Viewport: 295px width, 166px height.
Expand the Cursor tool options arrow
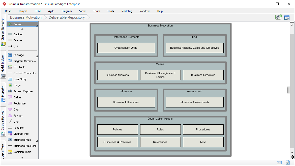pyautogui.click(x=37, y=25)
